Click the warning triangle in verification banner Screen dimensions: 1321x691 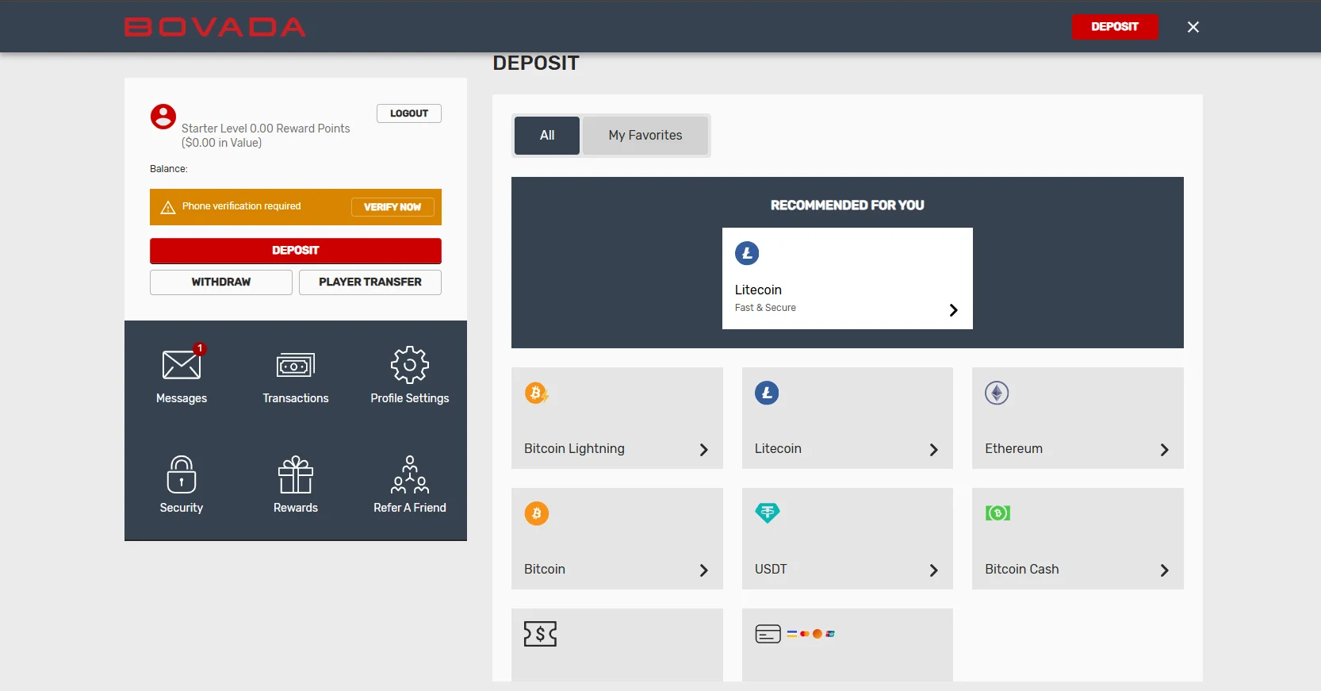click(x=168, y=207)
